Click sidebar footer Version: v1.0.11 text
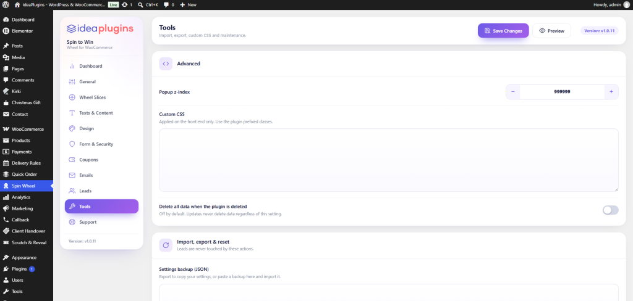633x301 pixels. [x=82, y=241]
